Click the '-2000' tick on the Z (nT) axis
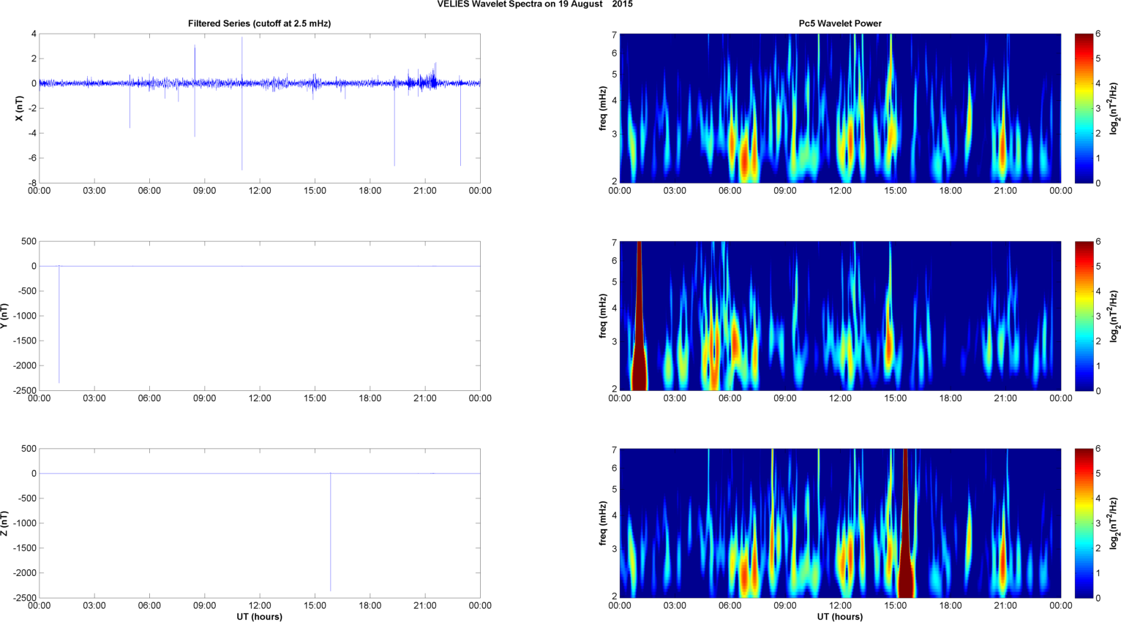Screen dimensions: 1121x622 [x=25, y=573]
